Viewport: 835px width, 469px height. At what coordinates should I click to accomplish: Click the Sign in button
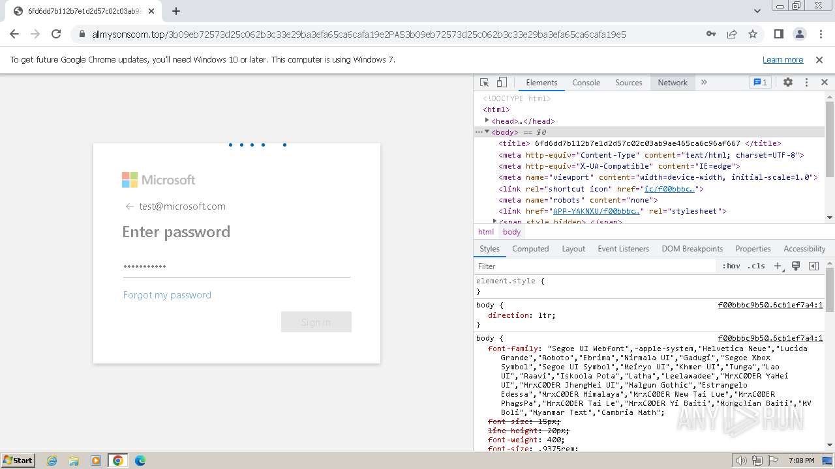click(316, 322)
